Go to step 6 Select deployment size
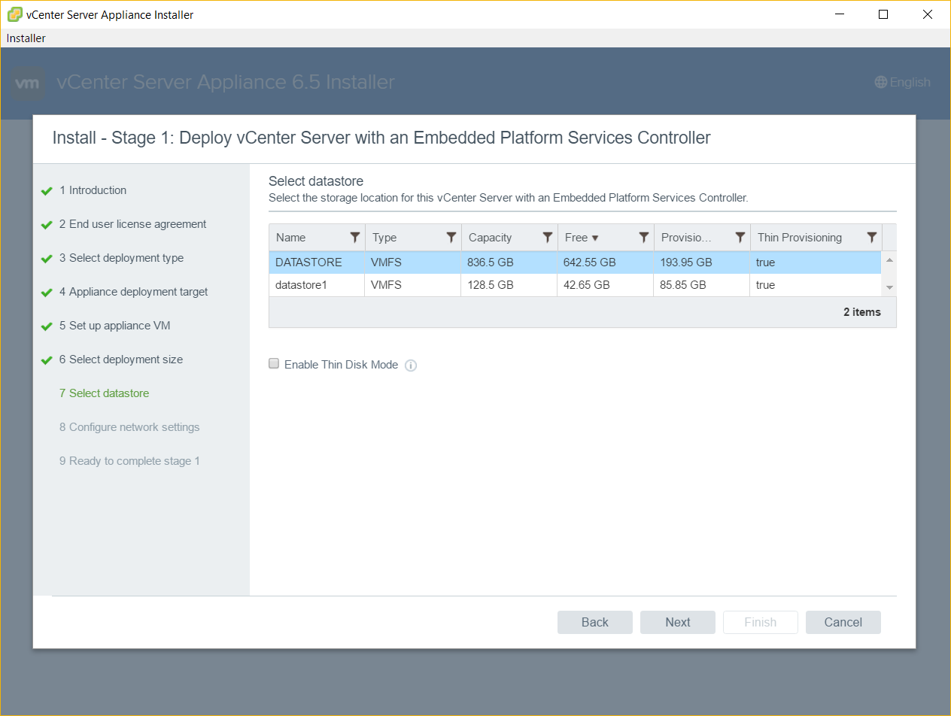Image resolution: width=951 pixels, height=716 pixels. pyautogui.click(x=121, y=360)
